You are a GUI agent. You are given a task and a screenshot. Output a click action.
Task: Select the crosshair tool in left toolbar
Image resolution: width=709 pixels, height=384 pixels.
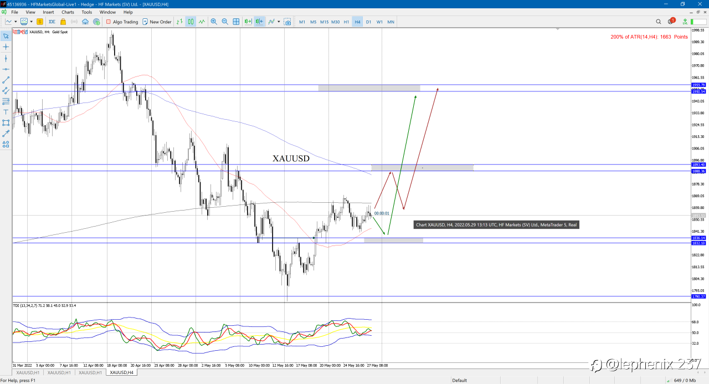pos(6,47)
